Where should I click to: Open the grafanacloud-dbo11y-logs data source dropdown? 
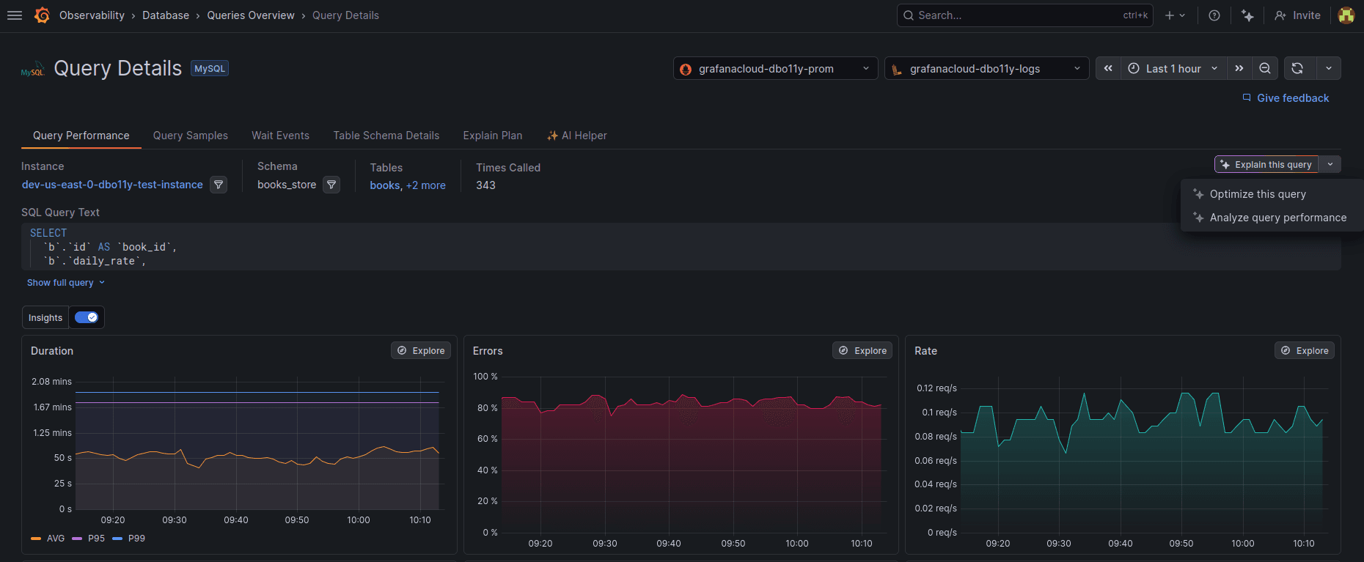click(986, 68)
